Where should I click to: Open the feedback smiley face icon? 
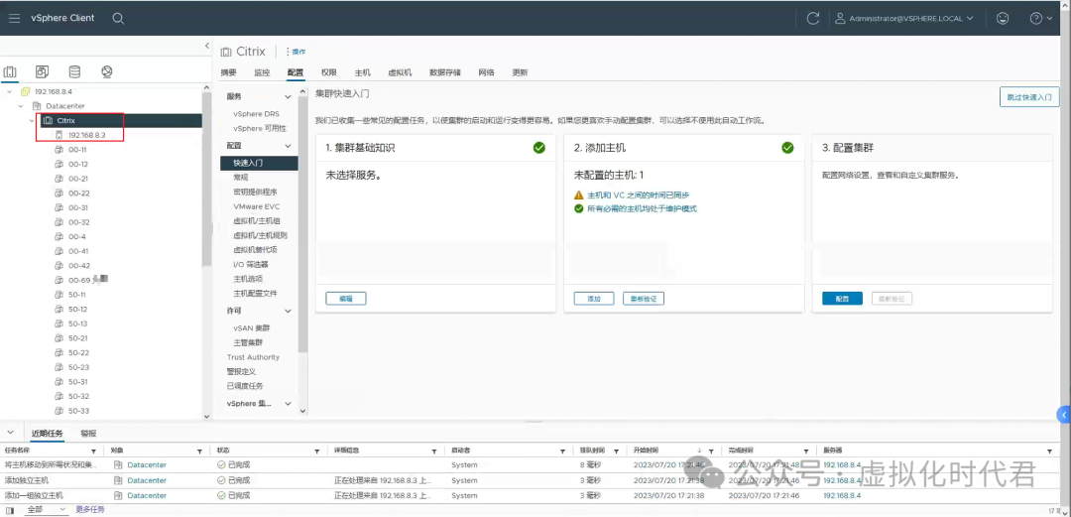pos(1003,19)
